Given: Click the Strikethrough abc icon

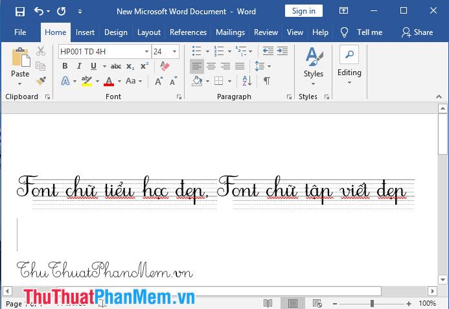Looking at the screenshot, I should pyautogui.click(x=116, y=66).
